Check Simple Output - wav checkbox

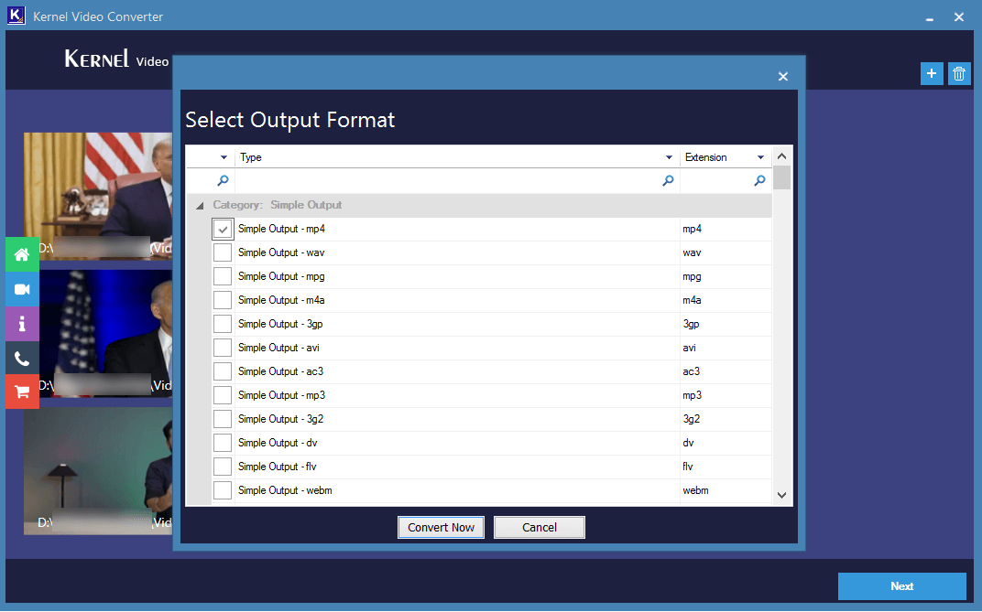[223, 252]
